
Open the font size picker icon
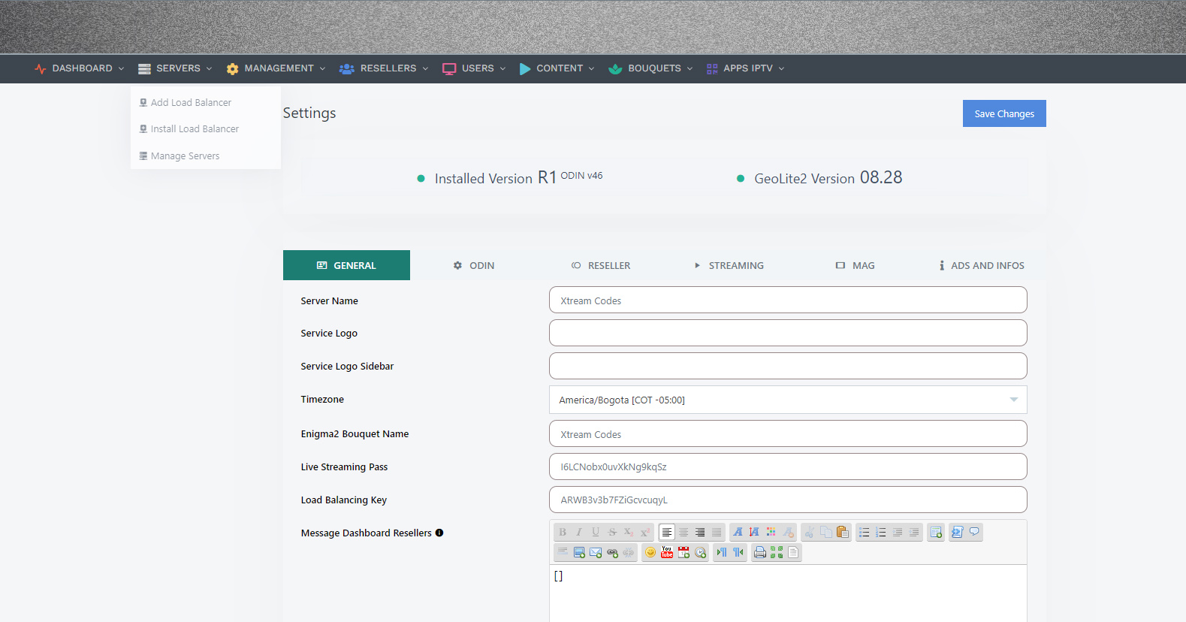[754, 532]
